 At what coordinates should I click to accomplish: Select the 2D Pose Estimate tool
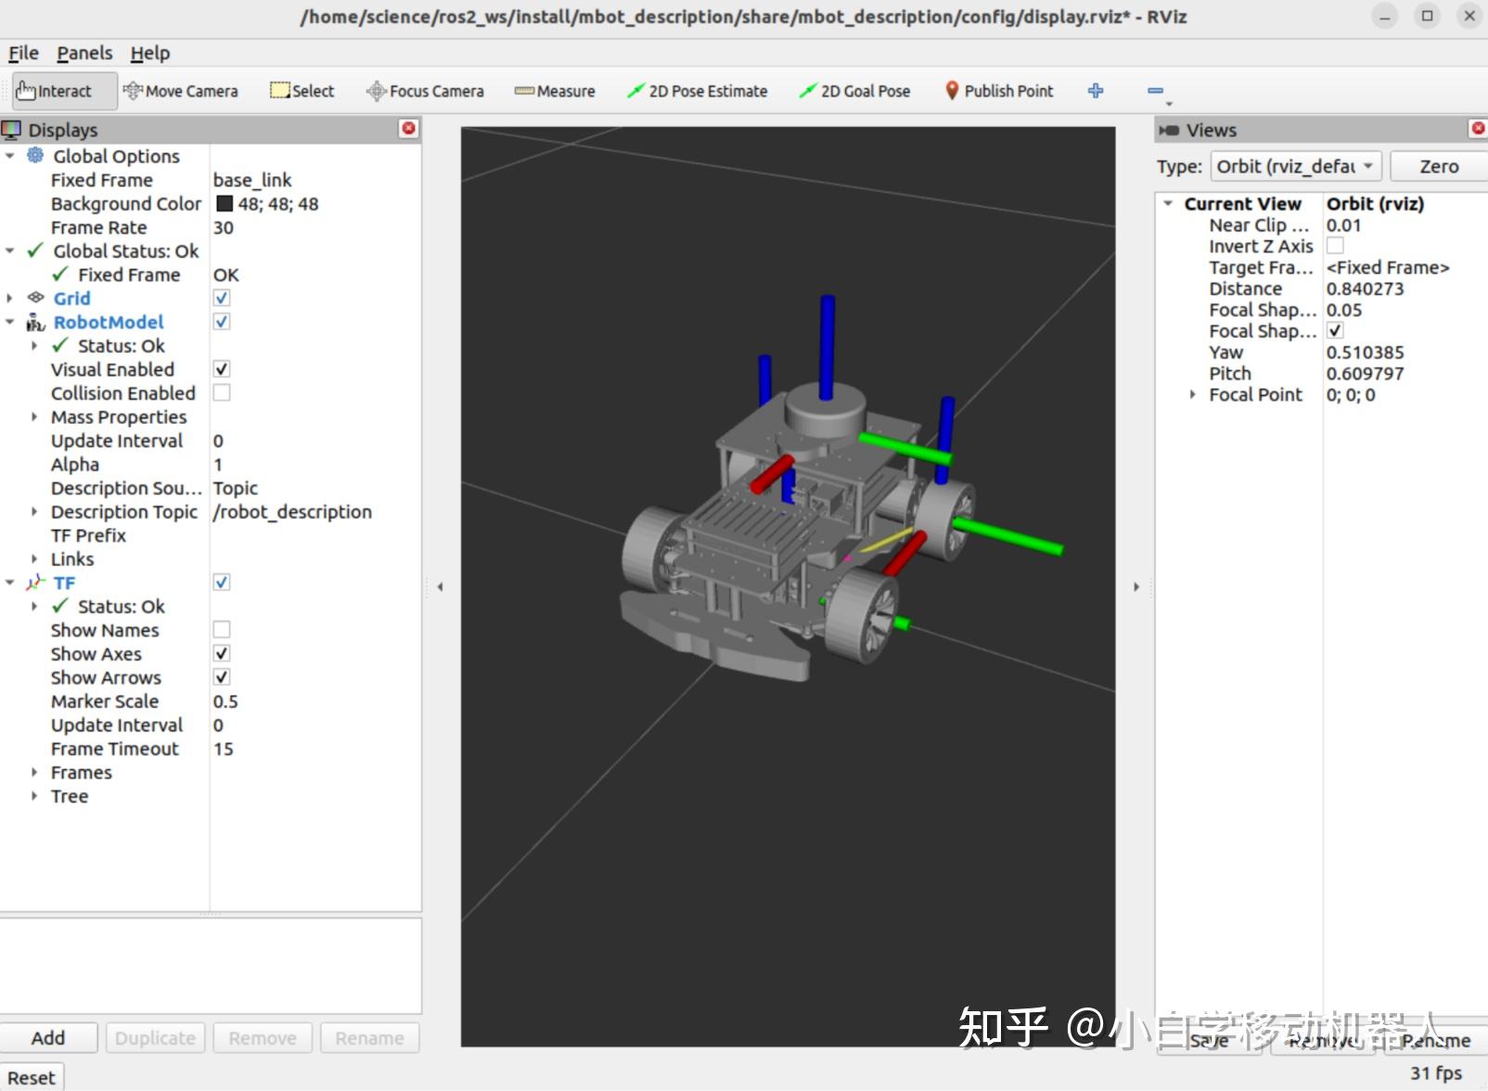point(698,91)
